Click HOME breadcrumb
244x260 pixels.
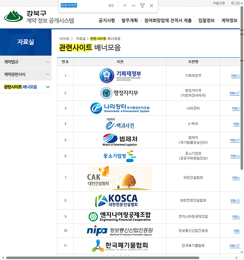coord(64,39)
